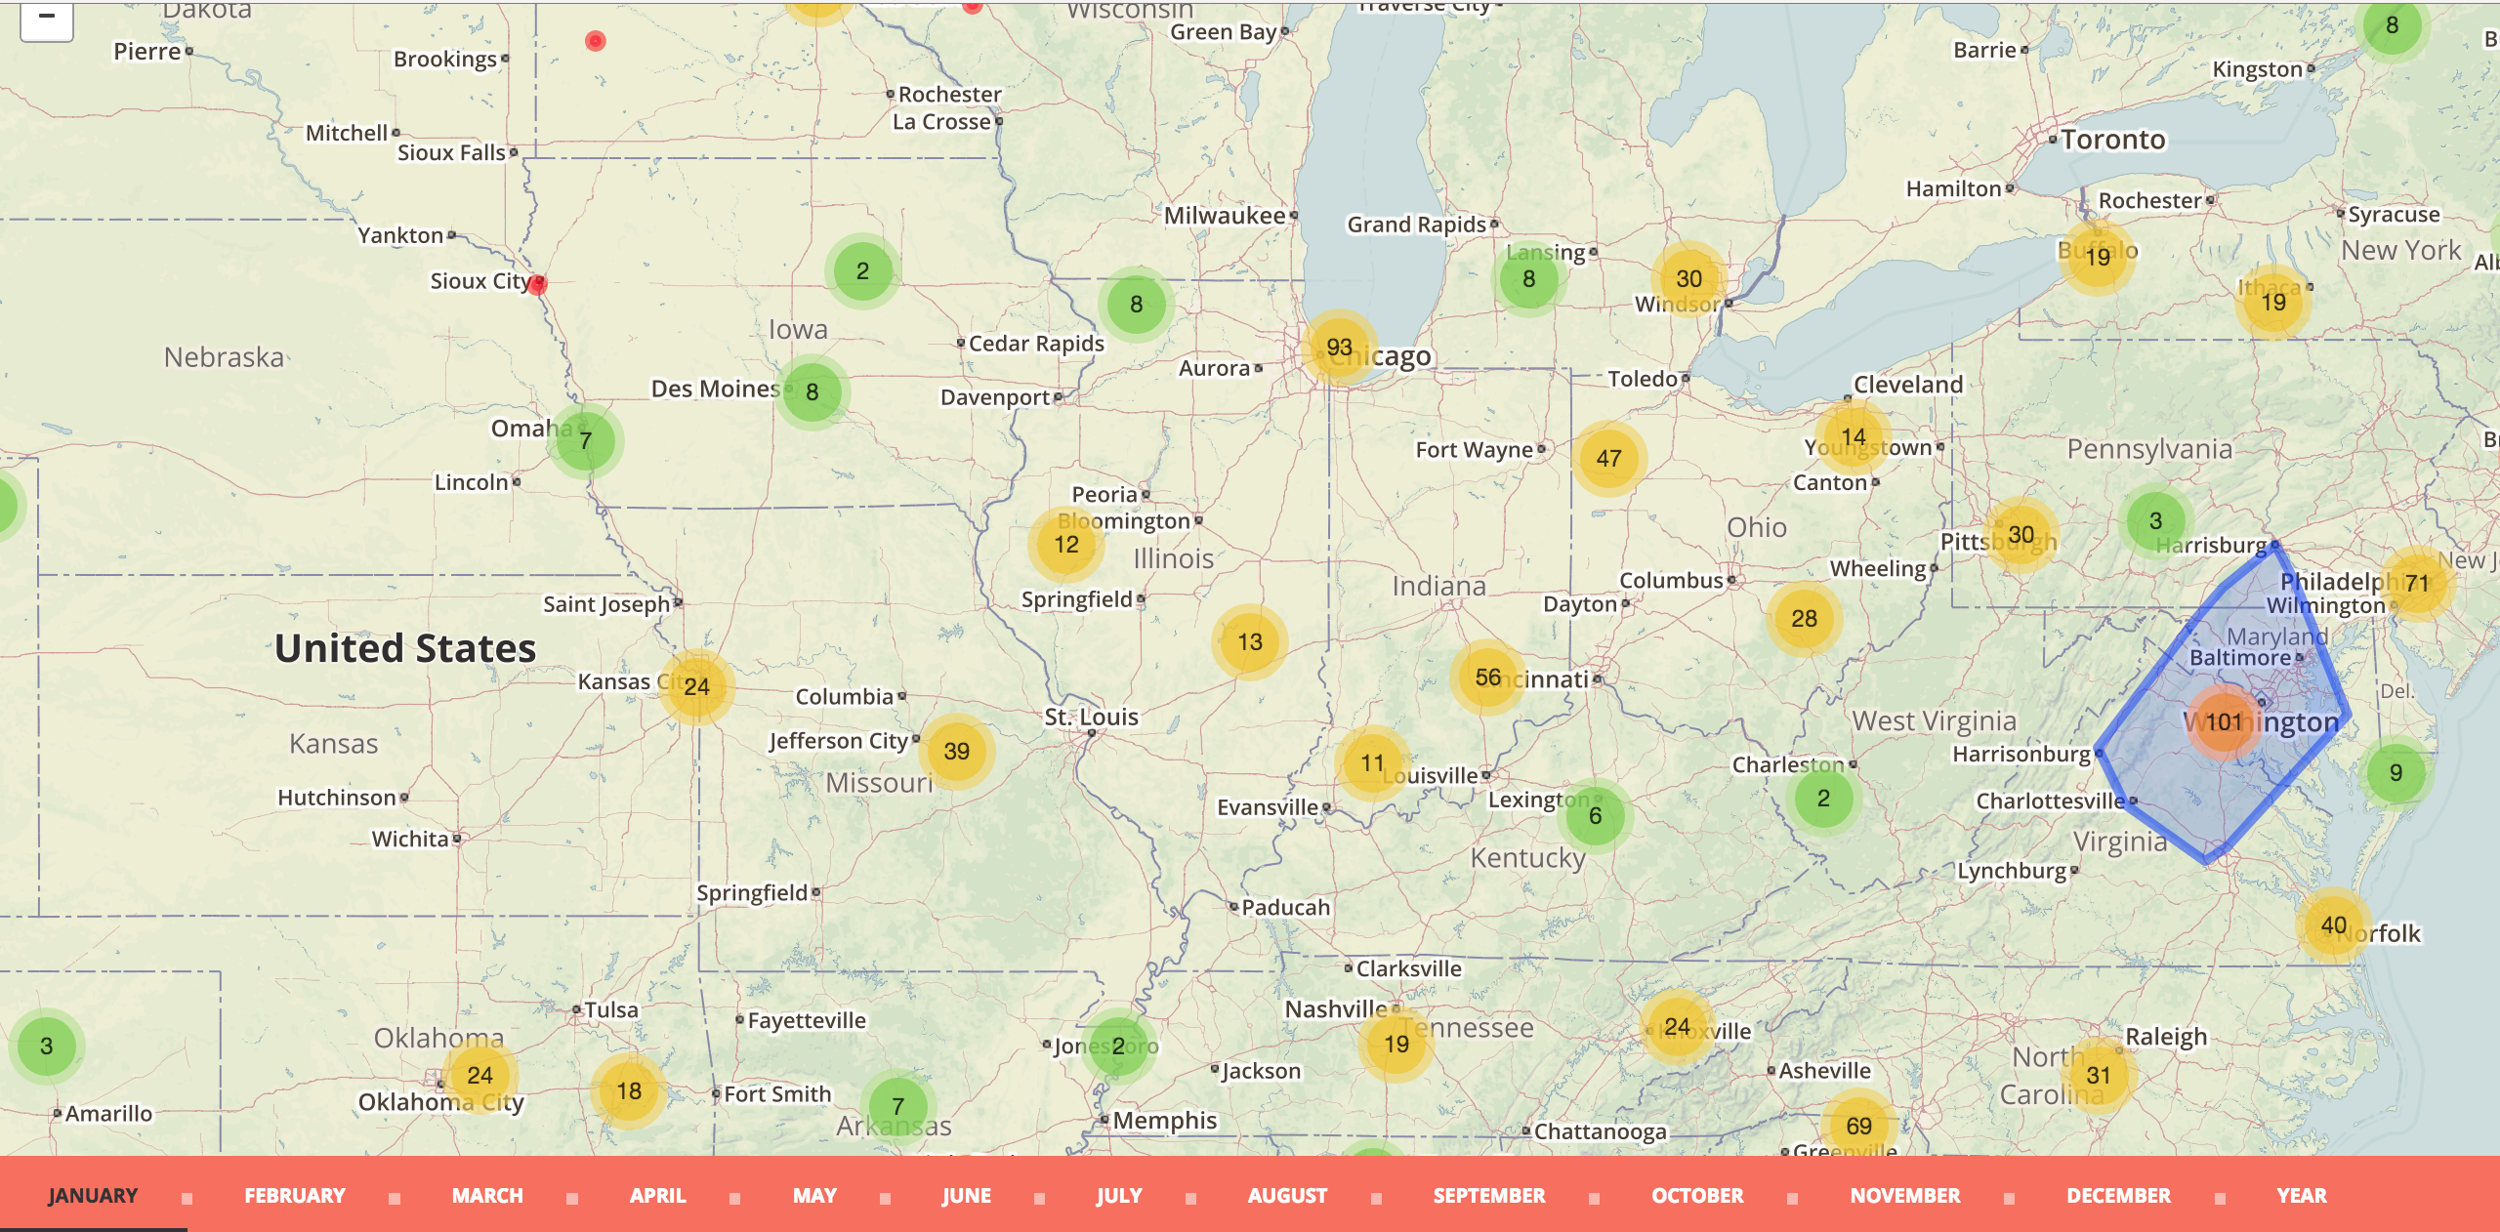Click the 40 cluster at Norfolk
Viewport: 2500px width, 1232px height.
click(x=2333, y=925)
